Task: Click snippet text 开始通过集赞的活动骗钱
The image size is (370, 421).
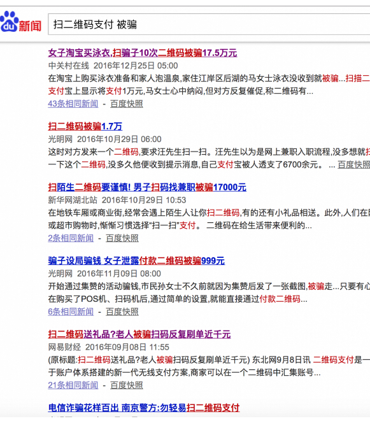Action: click(94, 287)
